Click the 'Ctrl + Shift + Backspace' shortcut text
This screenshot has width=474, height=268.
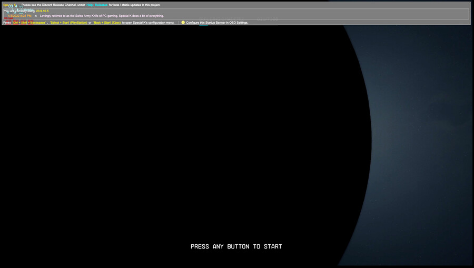(x=29, y=23)
